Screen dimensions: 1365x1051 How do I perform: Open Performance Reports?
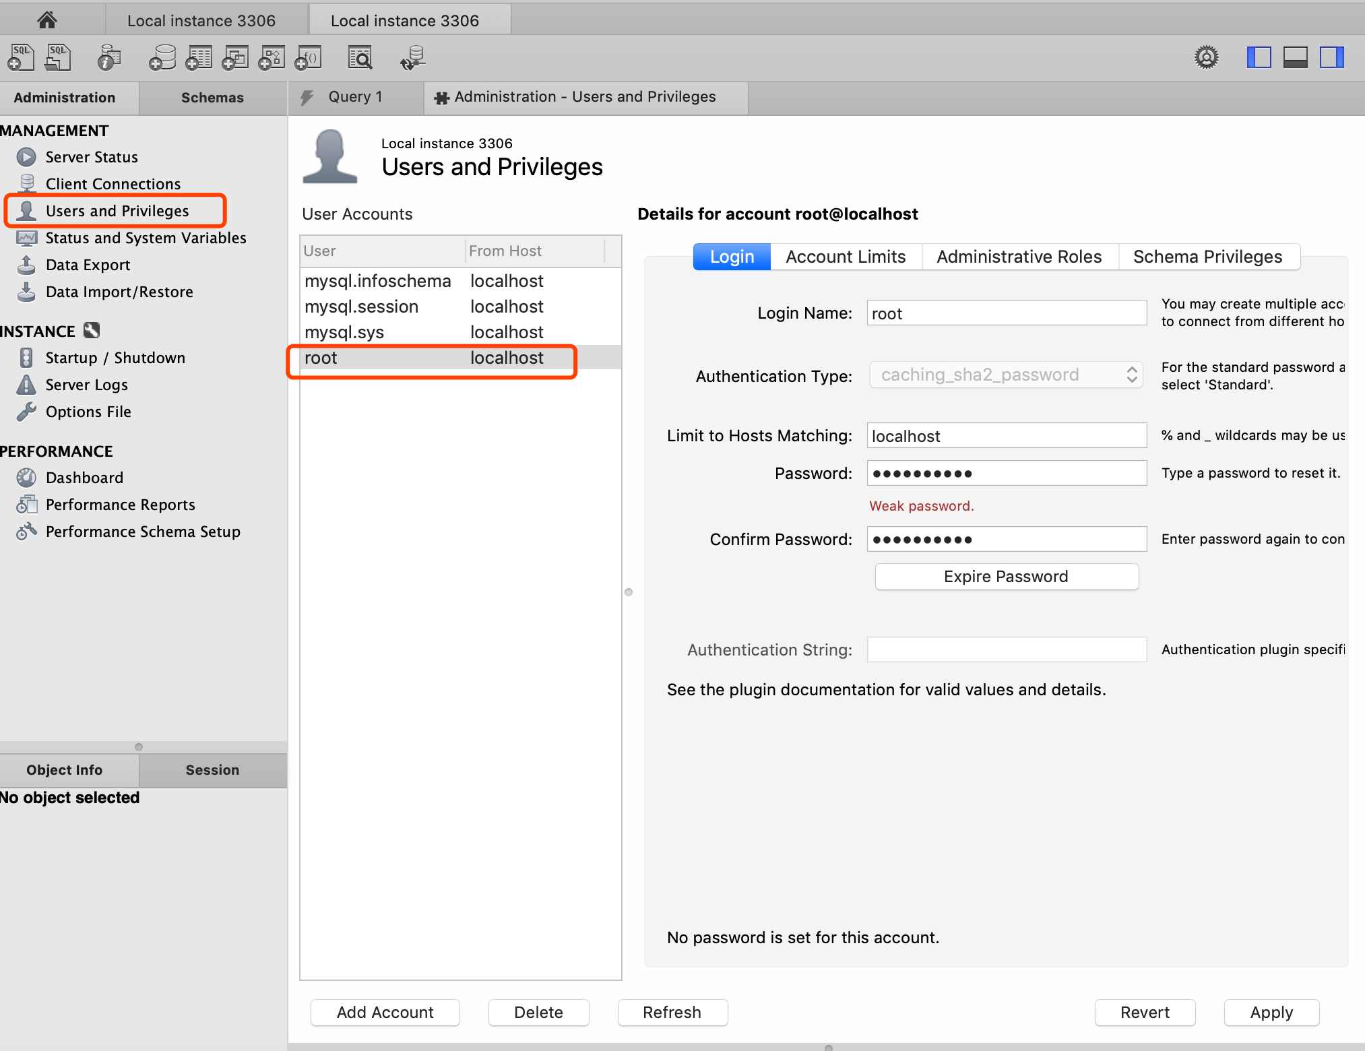(x=120, y=505)
